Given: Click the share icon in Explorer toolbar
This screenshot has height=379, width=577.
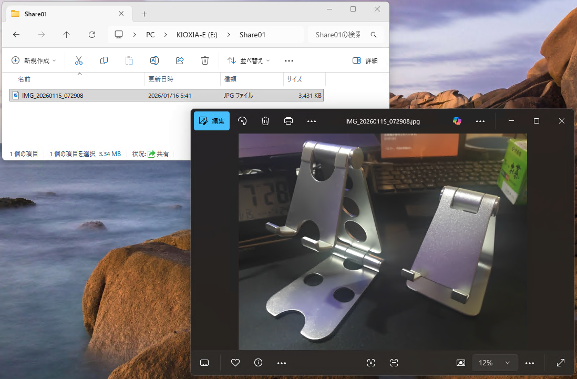Looking at the screenshot, I should pos(180,60).
